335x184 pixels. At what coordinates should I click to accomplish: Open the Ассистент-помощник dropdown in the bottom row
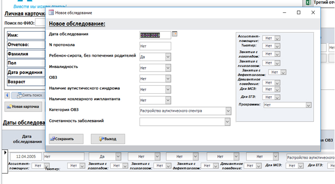[47, 166]
